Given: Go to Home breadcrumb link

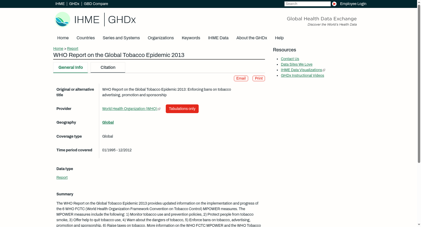Looking at the screenshot, I should pyautogui.click(x=58, y=49).
